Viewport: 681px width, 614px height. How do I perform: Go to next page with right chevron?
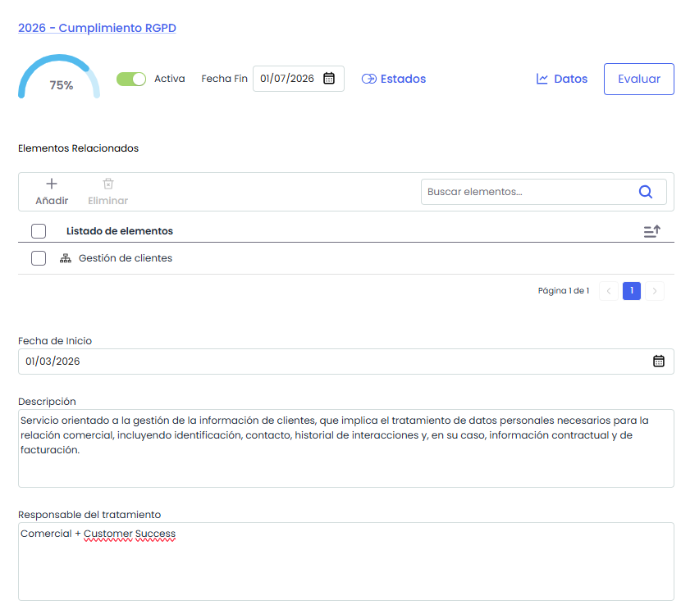[655, 291]
